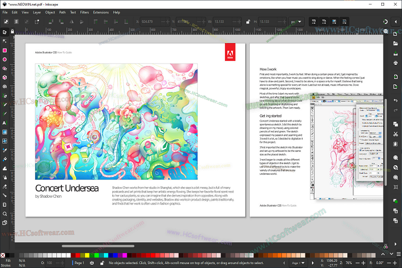Toggle move patterns with objects

(x=344, y=22)
